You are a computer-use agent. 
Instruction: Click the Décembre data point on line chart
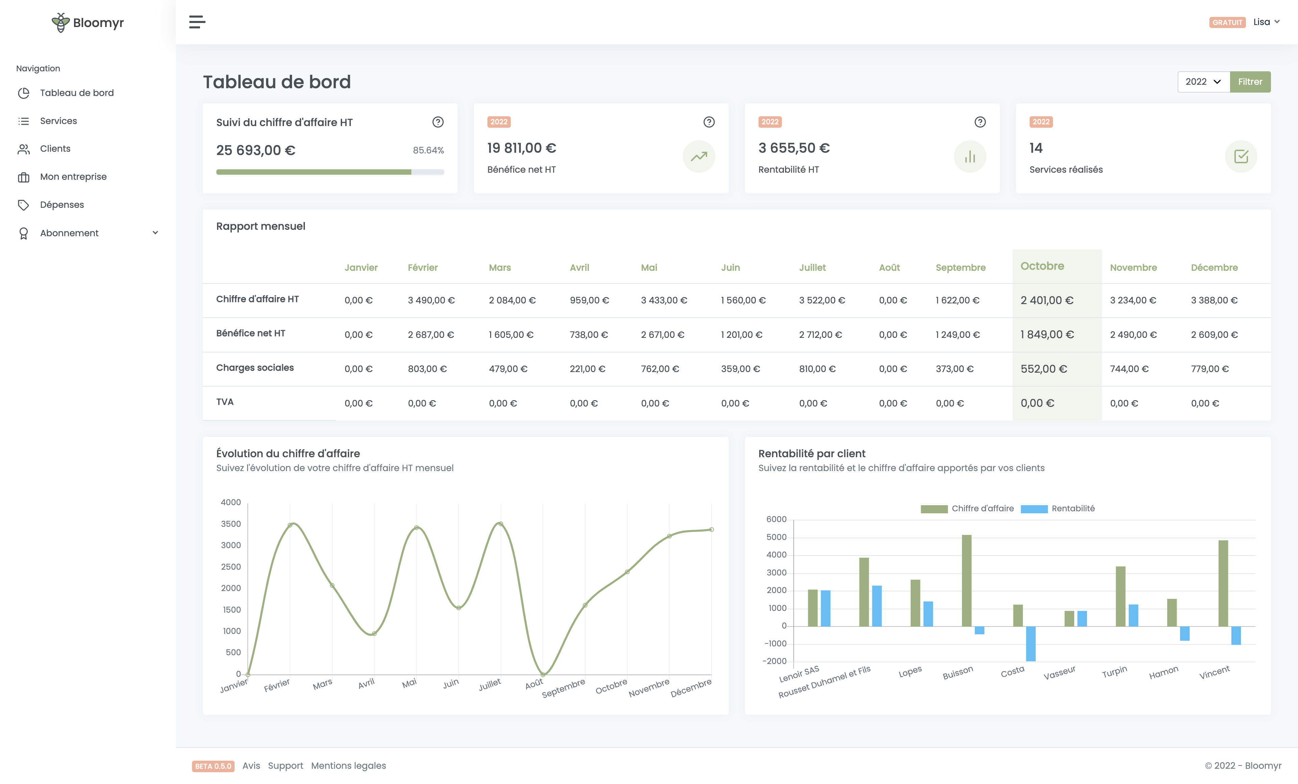pyautogui.click(x=711, y=529)
